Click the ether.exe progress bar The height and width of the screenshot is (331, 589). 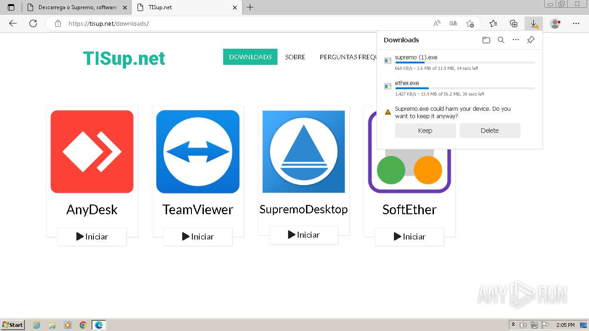click(465, 88)
